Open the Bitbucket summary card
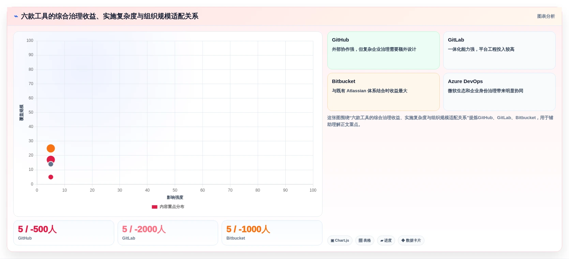This screenshot has width=569, height=259. tap(384, 92)
